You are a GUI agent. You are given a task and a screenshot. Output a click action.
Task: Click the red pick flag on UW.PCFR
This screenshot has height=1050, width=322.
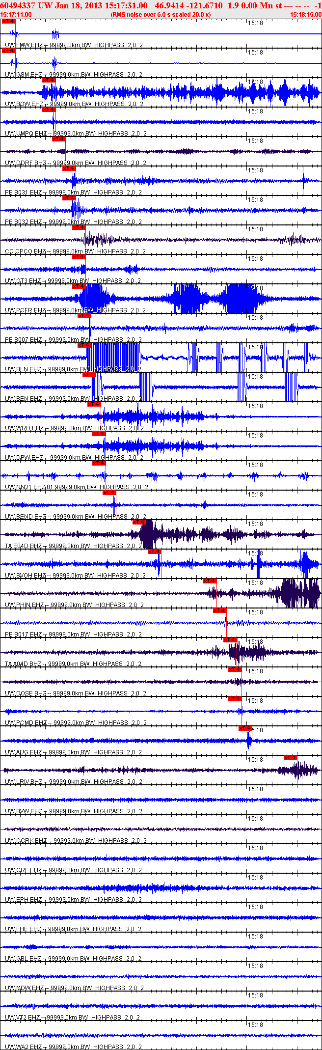79,286
